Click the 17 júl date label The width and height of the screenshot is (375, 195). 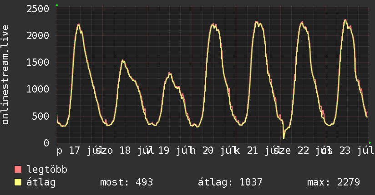tap(84, 151)
